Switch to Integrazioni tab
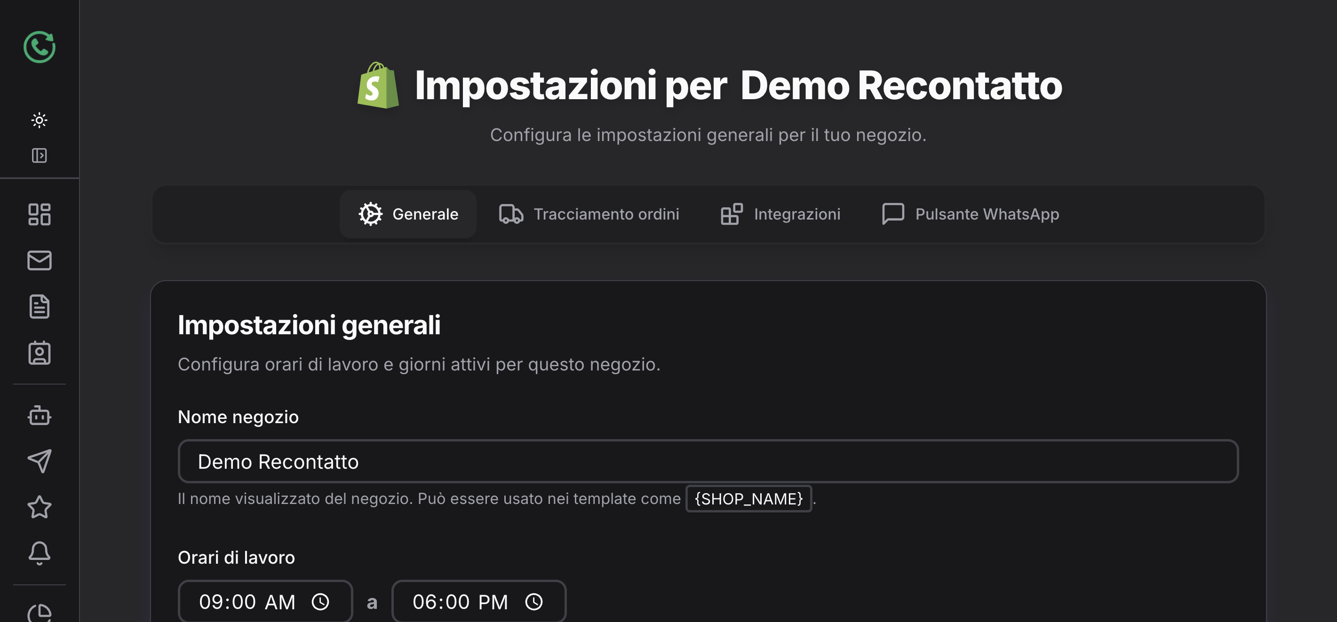 [x=780, y=214]
